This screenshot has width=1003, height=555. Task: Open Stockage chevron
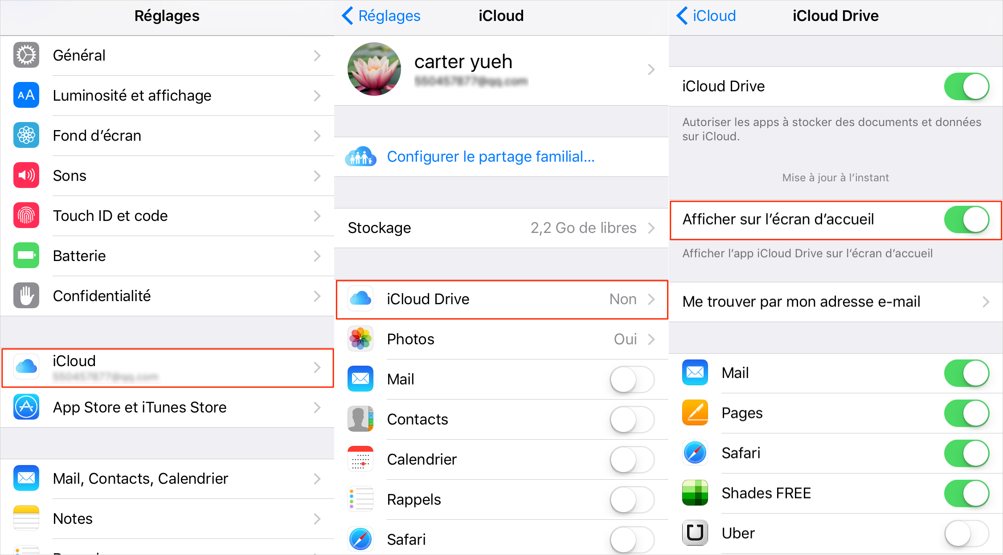(651, 228)
